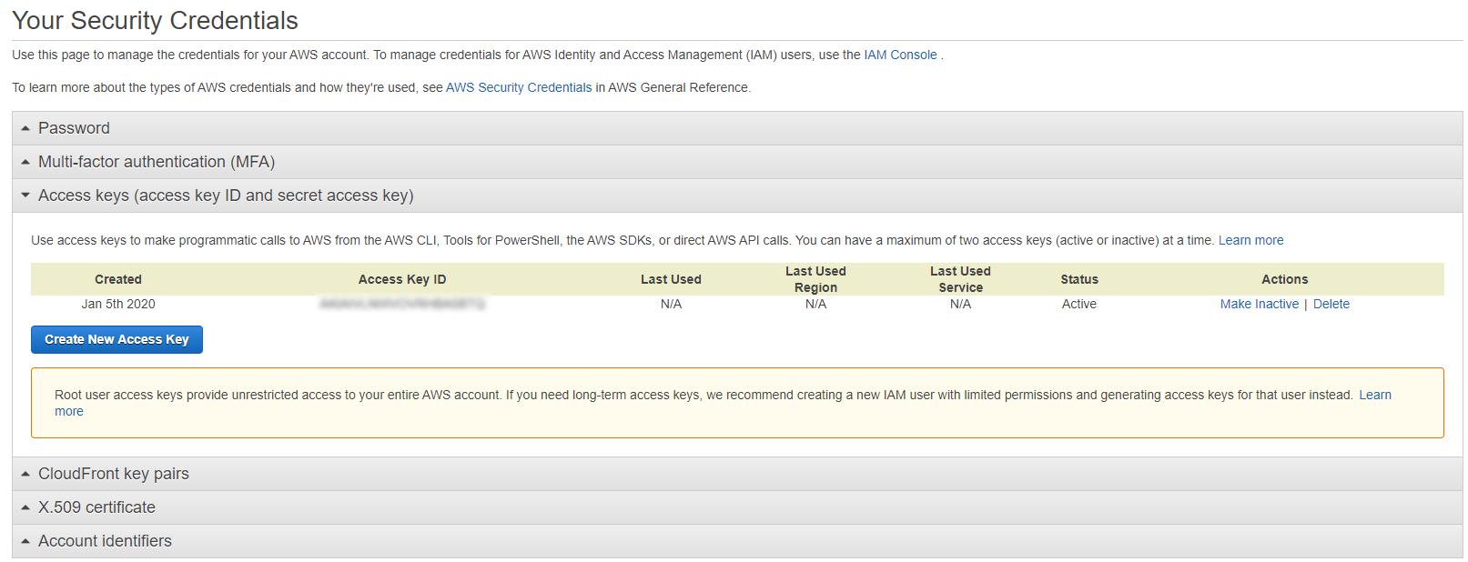Make the active access key inactive
The height and width of the screenshot is (562, 1468).
[x=1260, y=304]
